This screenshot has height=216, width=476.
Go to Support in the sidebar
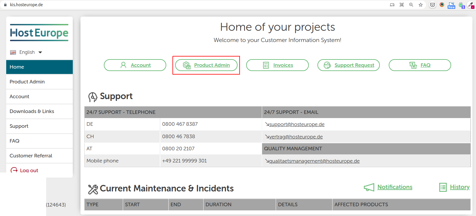tap(19, 126)
